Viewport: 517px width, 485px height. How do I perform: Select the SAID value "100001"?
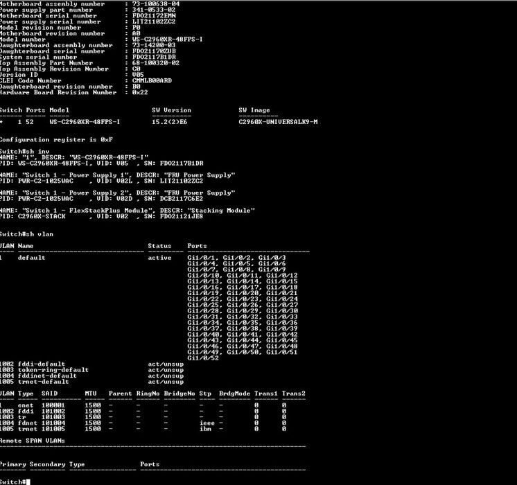[53, 405]
